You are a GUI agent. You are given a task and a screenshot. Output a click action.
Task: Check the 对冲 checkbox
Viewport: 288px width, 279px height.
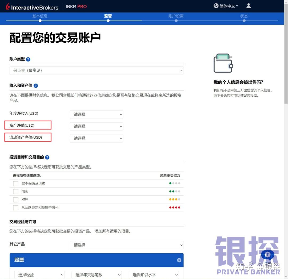[x=15, y=199]
